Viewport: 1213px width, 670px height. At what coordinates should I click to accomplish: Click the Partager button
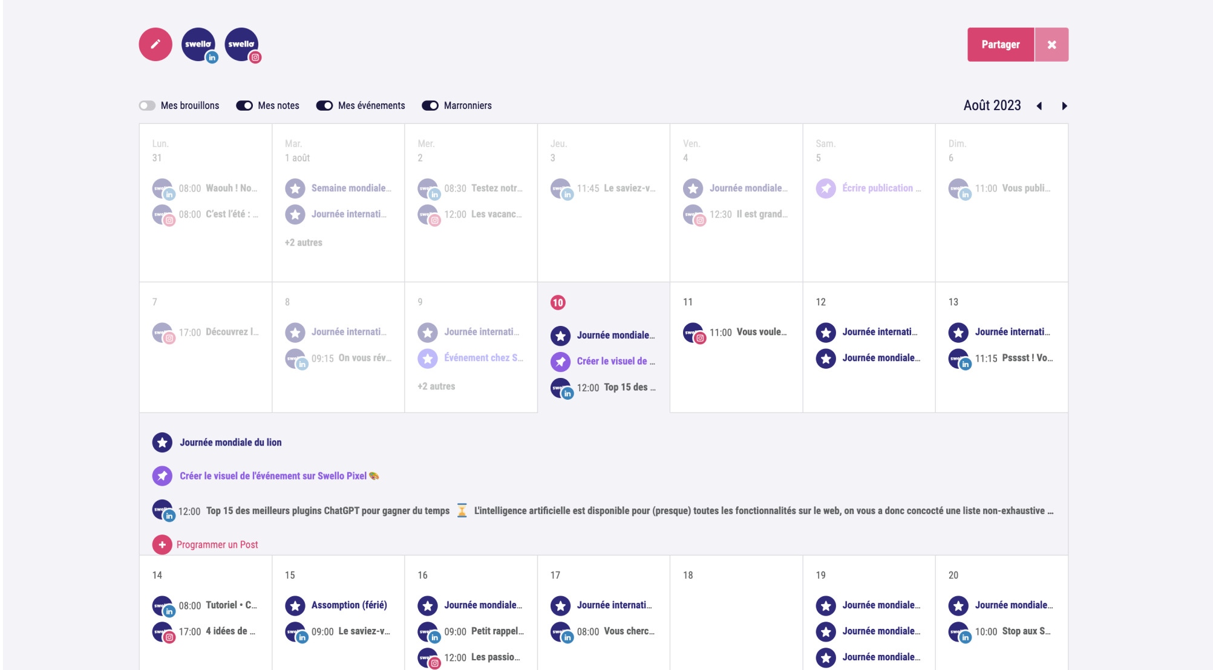point(1000,45)
